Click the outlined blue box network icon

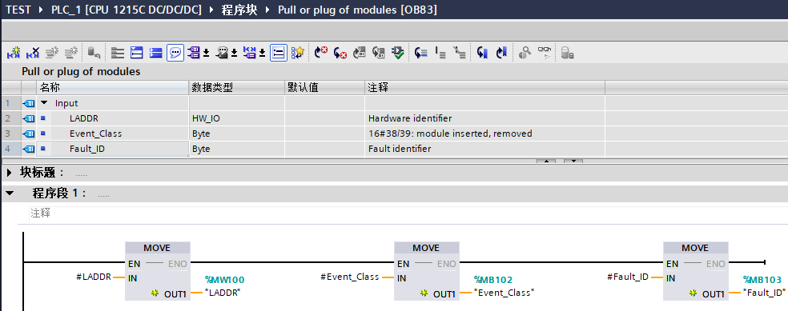tap(137, 52)
